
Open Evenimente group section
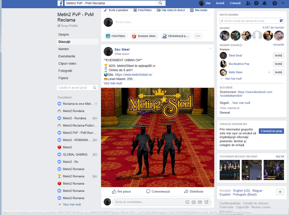click(67, 56)
